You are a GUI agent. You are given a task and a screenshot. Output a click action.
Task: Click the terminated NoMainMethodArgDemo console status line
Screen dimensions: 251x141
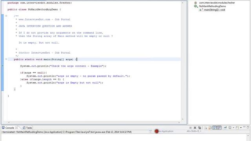(66, 132)
